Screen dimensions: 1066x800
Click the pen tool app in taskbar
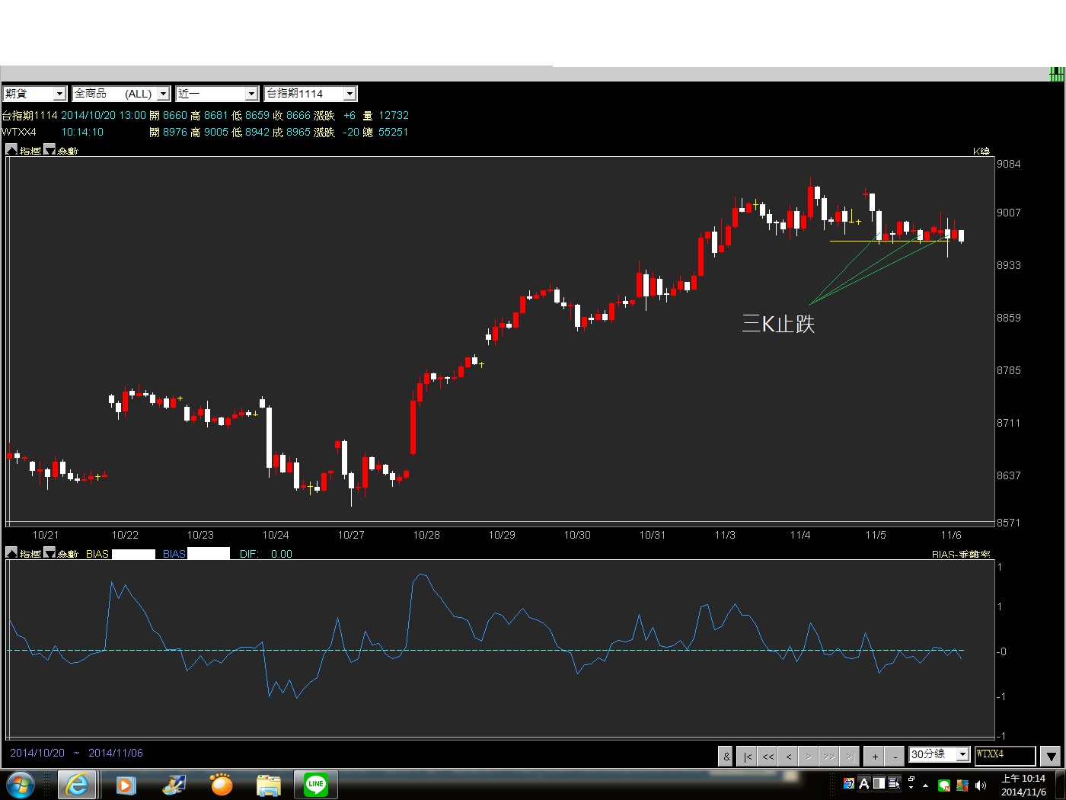[x=174, y=785]
